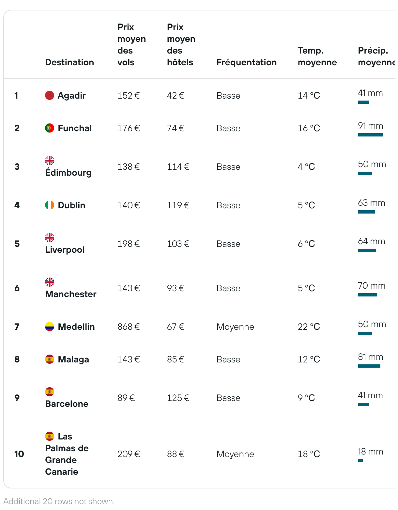The height and width of the screenshot is (510, 398).
Task: Click the Temp. moyenne column header
Action: pos(317,56)
